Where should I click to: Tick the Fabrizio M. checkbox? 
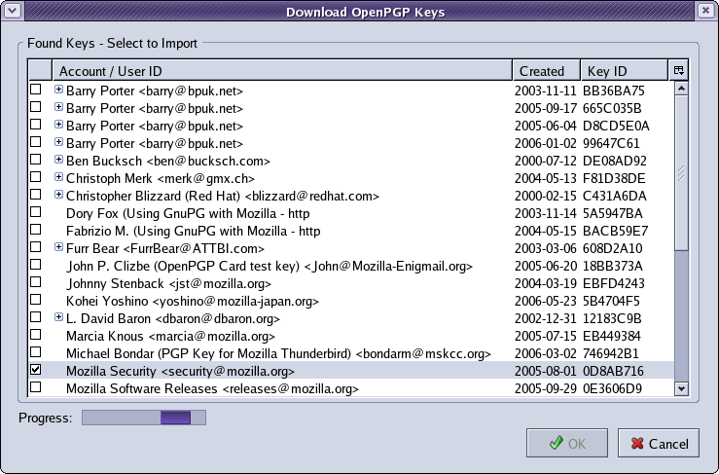point(35,230)
